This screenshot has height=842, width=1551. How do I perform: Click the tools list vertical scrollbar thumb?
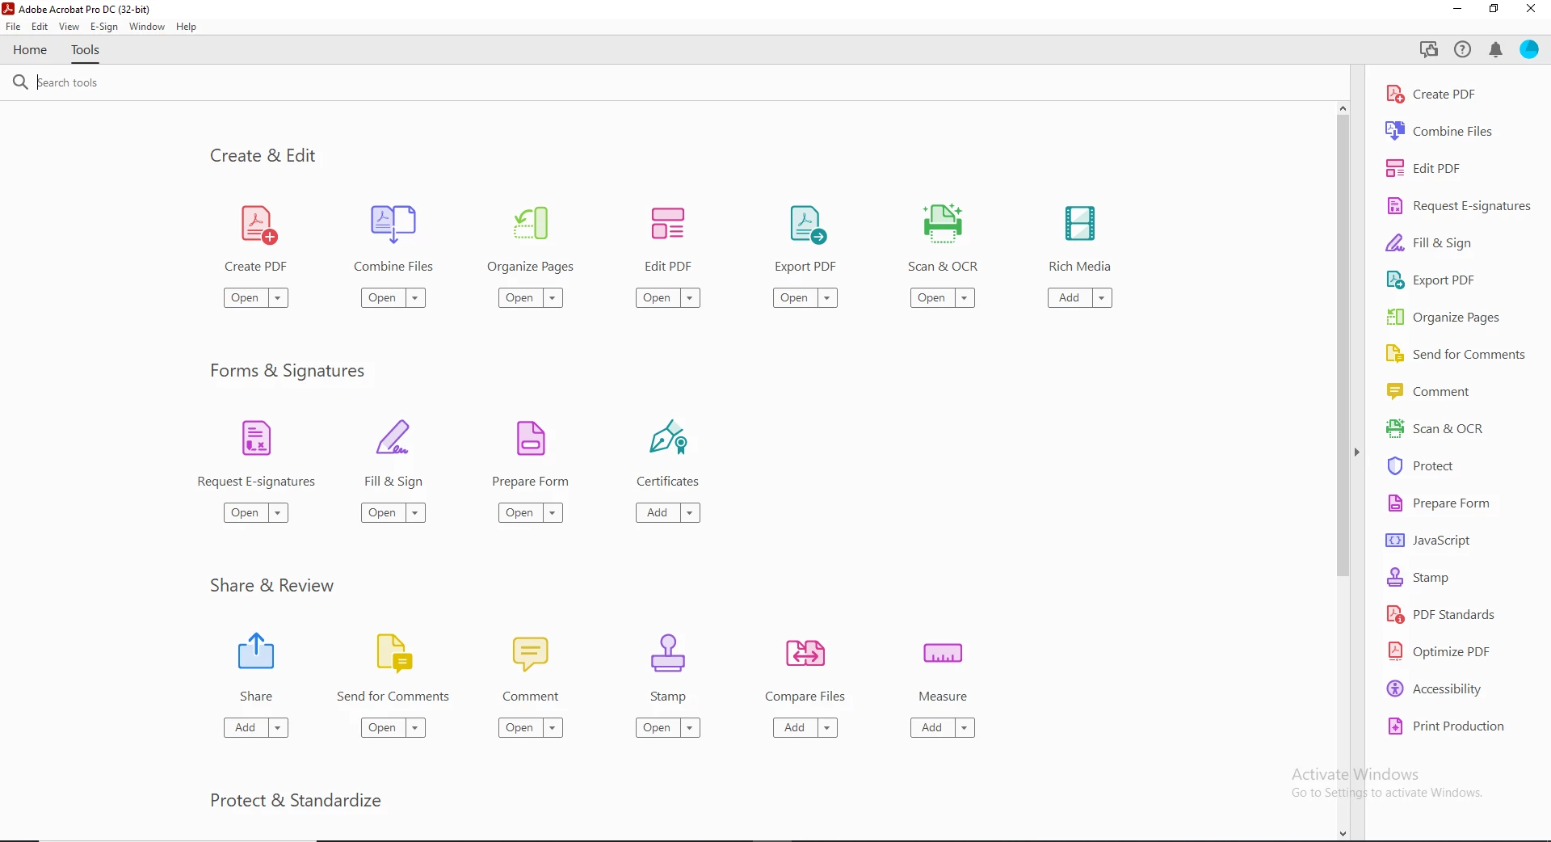click(x=1343, y=345)
